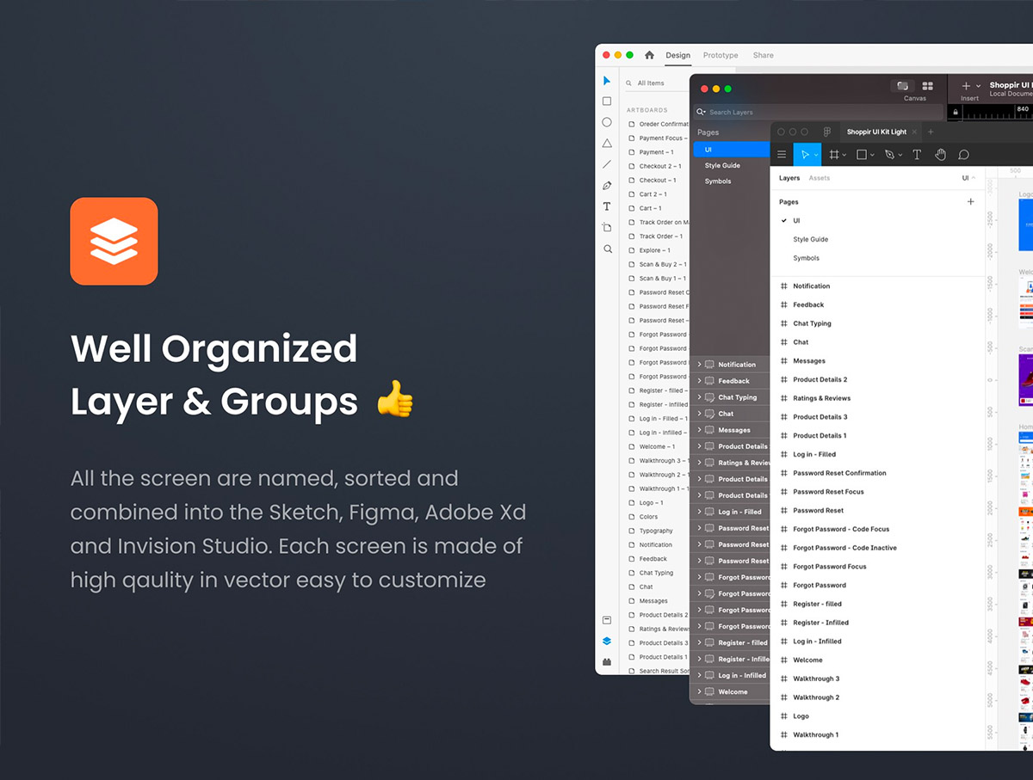Screen dimensions: 1033x780
Task: Open the Figma hamburger main menu
Action: tap(782, 155)
